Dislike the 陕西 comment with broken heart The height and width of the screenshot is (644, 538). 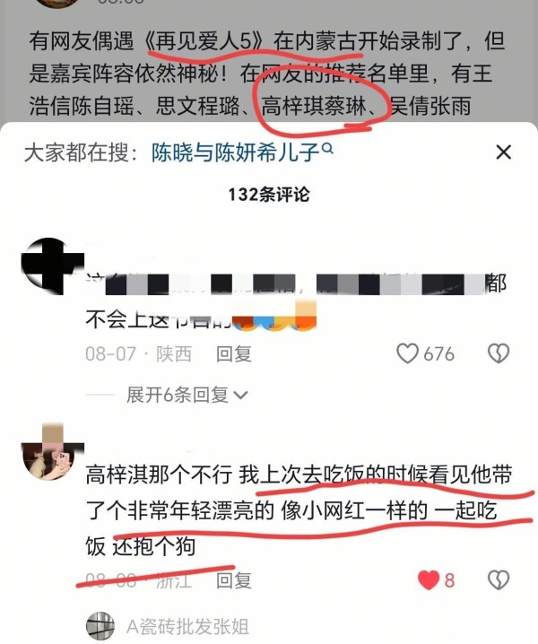click(x=499, y=353)
